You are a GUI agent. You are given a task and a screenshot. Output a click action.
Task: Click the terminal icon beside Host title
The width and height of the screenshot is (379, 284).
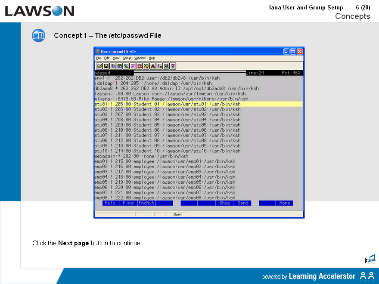[x=97, y=52]
